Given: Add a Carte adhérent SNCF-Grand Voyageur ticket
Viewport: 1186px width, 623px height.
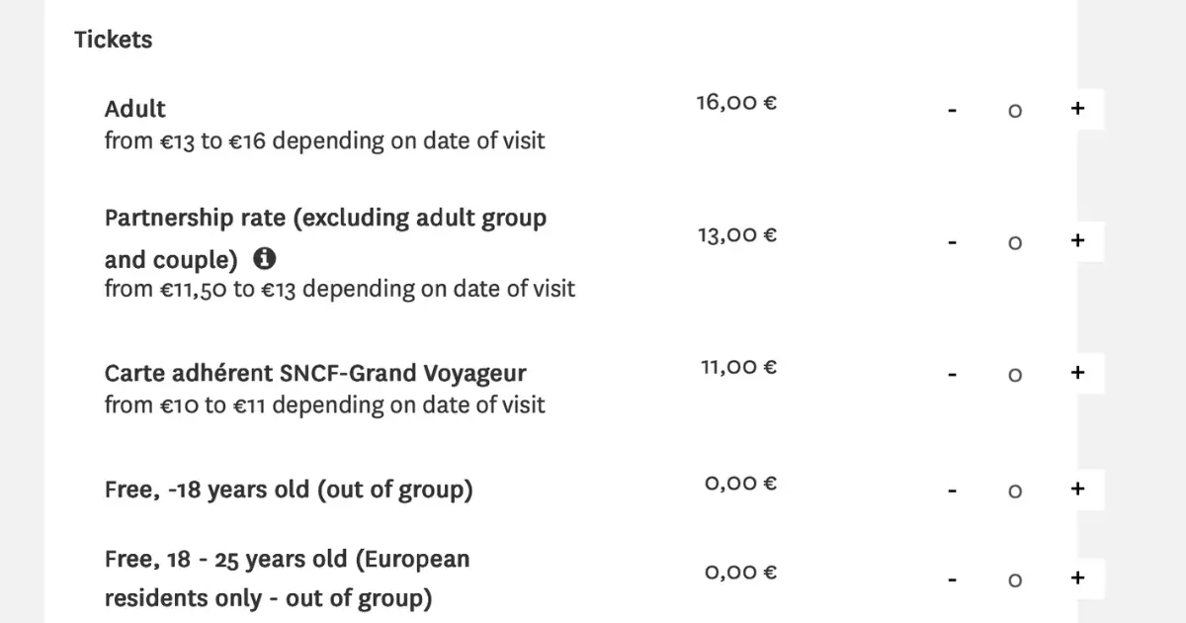Looking at the screenshot, I should pyautogui.click(x=1077, y=373).
